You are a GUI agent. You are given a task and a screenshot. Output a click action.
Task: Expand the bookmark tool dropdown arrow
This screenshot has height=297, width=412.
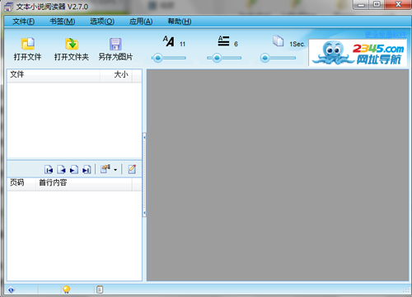pos(115,170)
